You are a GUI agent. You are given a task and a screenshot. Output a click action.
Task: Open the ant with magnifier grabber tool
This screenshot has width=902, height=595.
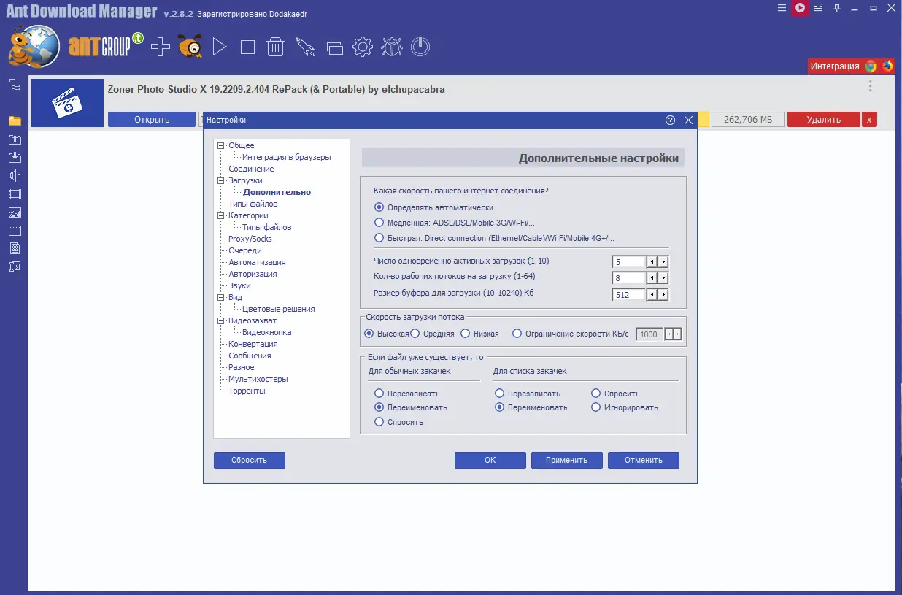tap(190, 47)
